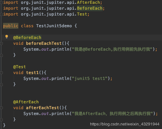The image size is (162, 129).
Task: Click the TestJunit5demo class name
Action: [54, 26]
